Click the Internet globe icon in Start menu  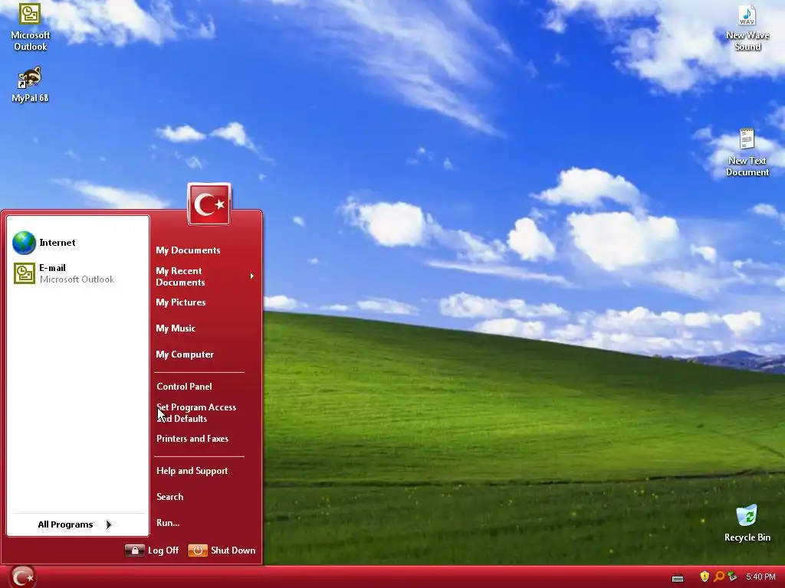[24, 243]
